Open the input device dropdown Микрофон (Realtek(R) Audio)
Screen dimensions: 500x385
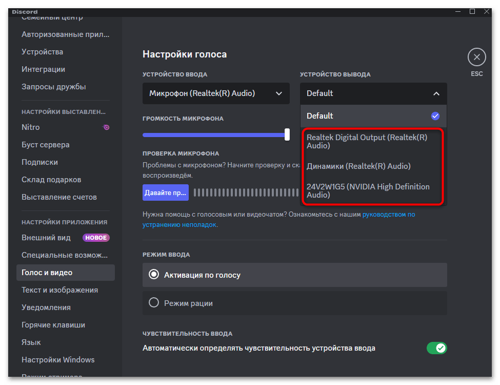pyautogui.click(x=216, y=93)
